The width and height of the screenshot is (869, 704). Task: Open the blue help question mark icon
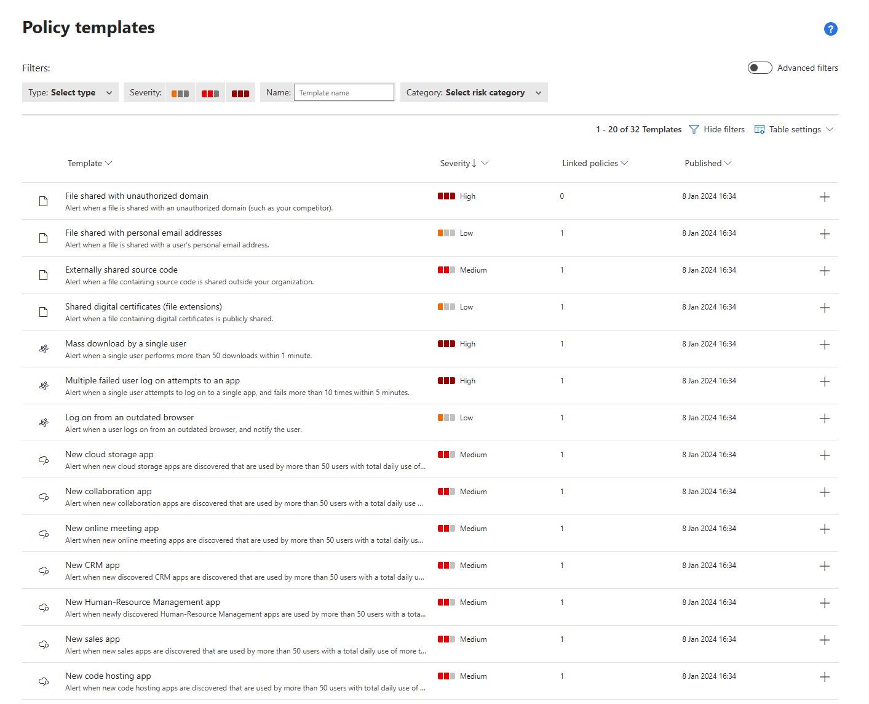pyautogui.click(x=830, y=29)
